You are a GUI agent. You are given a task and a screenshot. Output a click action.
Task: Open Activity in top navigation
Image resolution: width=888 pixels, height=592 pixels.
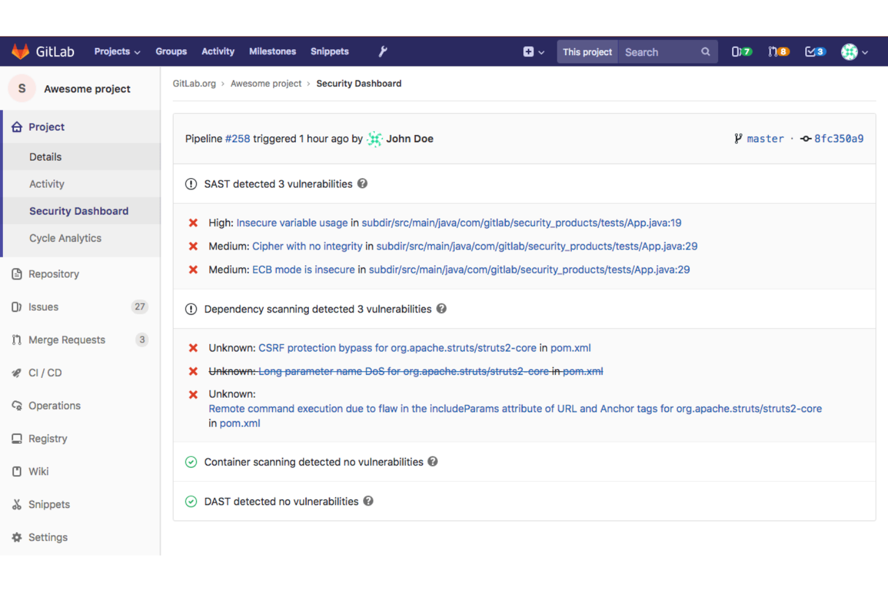(x=218, y=52)
